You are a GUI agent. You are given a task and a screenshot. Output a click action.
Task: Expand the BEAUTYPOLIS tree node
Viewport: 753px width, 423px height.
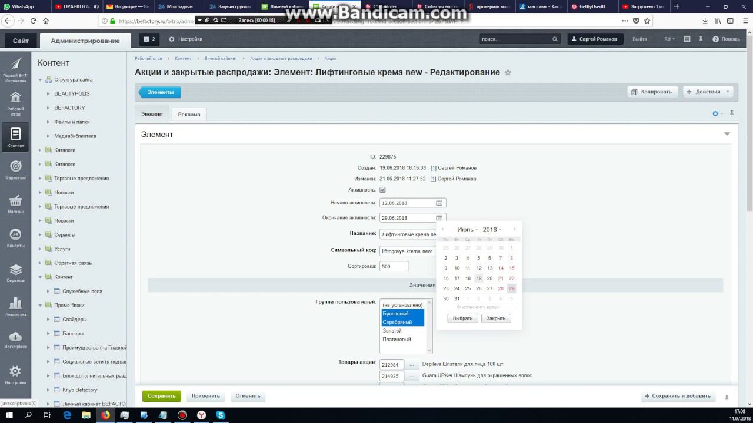tap(49, 94)
